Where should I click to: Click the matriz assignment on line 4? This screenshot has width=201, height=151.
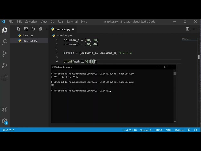(90, 53)
